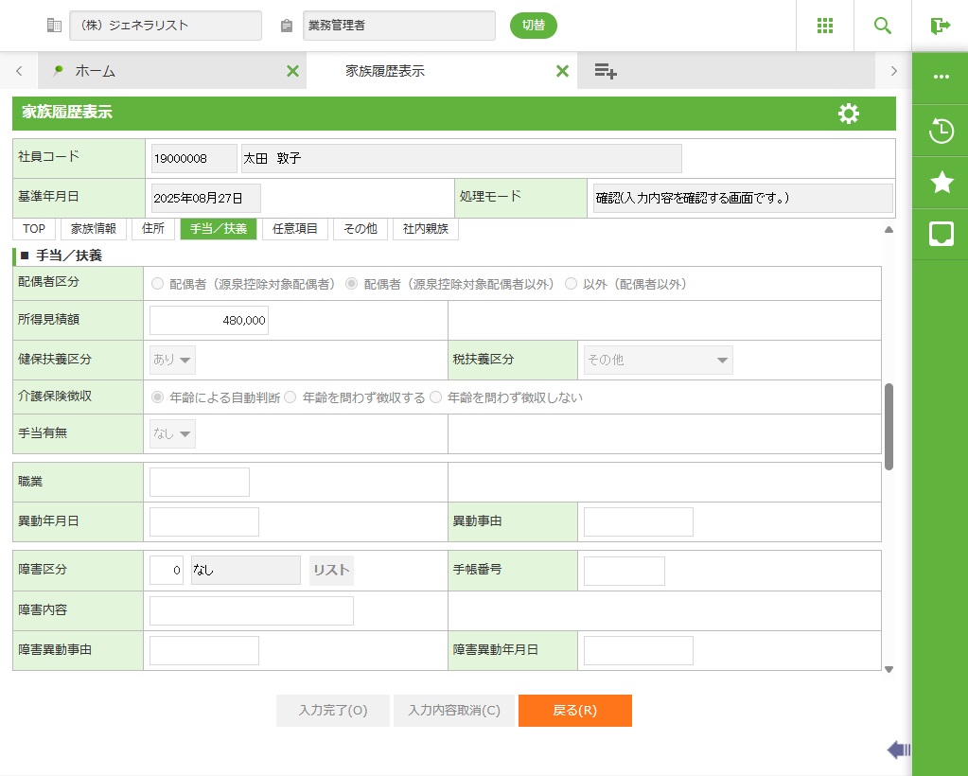The height and width of the screenshot is (776, 968).
Task: Switch to the 社内親族 tab
Action: click(x=425, y=229)
